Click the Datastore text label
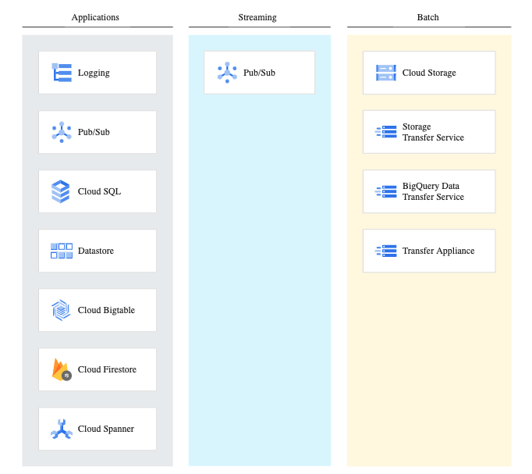532x474 pixels. [96, 251]
